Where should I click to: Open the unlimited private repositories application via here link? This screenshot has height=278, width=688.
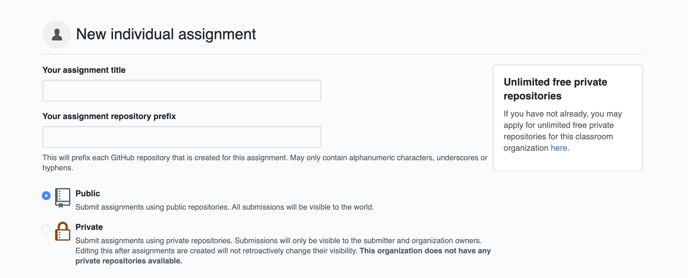coord(558,148)
